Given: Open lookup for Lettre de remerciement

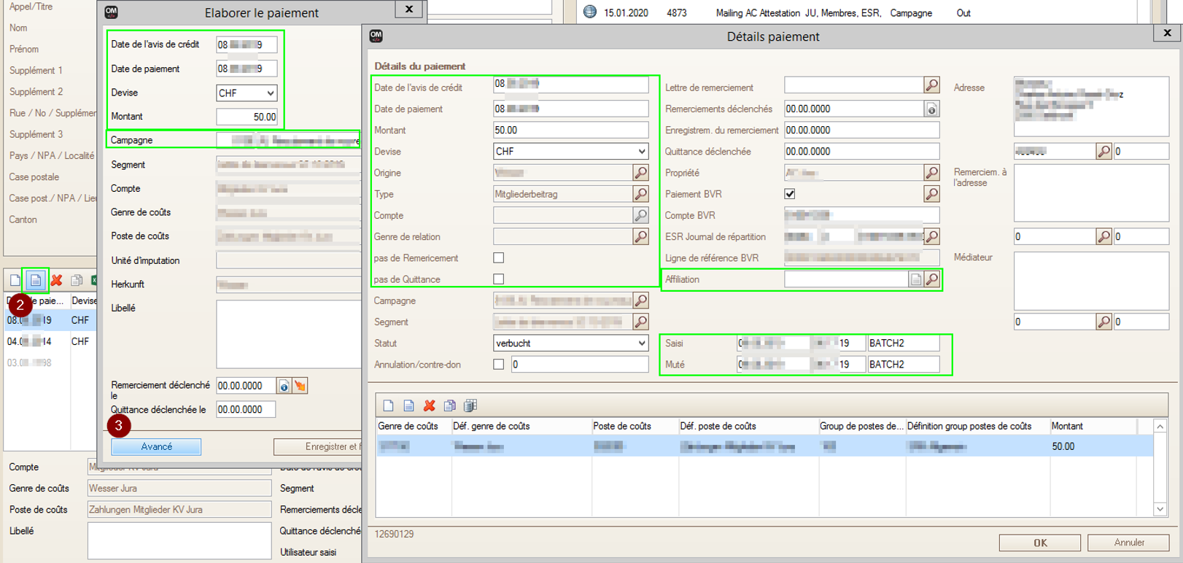Looking at the screenshot, I should point(931,85).
